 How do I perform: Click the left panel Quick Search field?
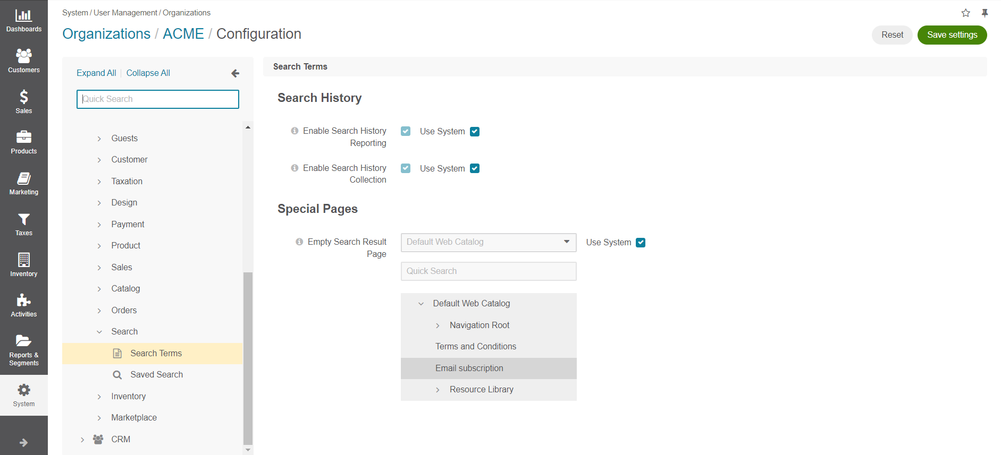158,99
